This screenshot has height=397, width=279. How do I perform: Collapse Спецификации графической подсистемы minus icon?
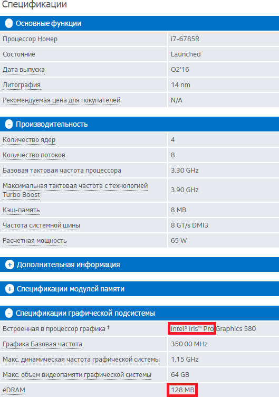click(x=9, y=314)
